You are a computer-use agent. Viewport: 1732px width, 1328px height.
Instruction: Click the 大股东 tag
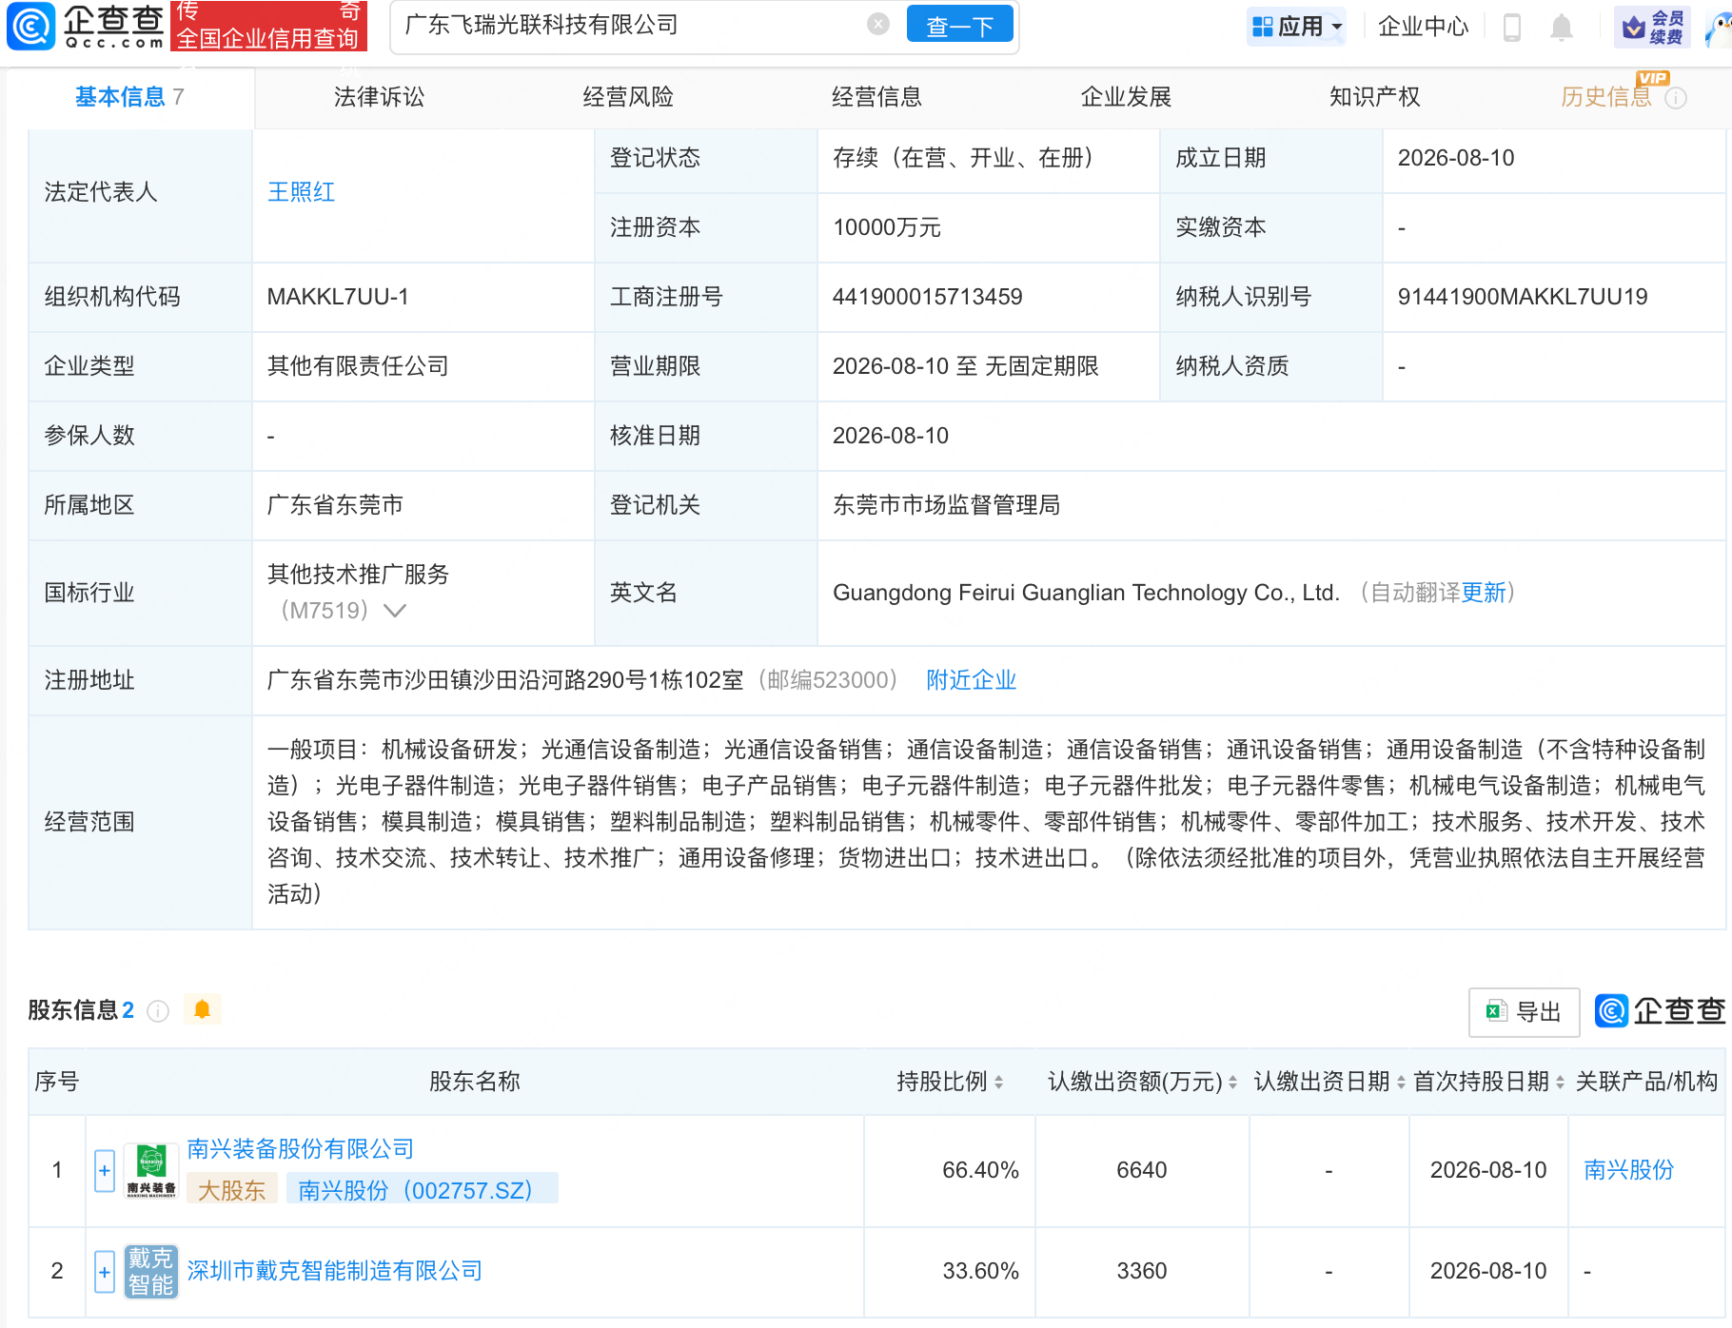click(231, 1190)
